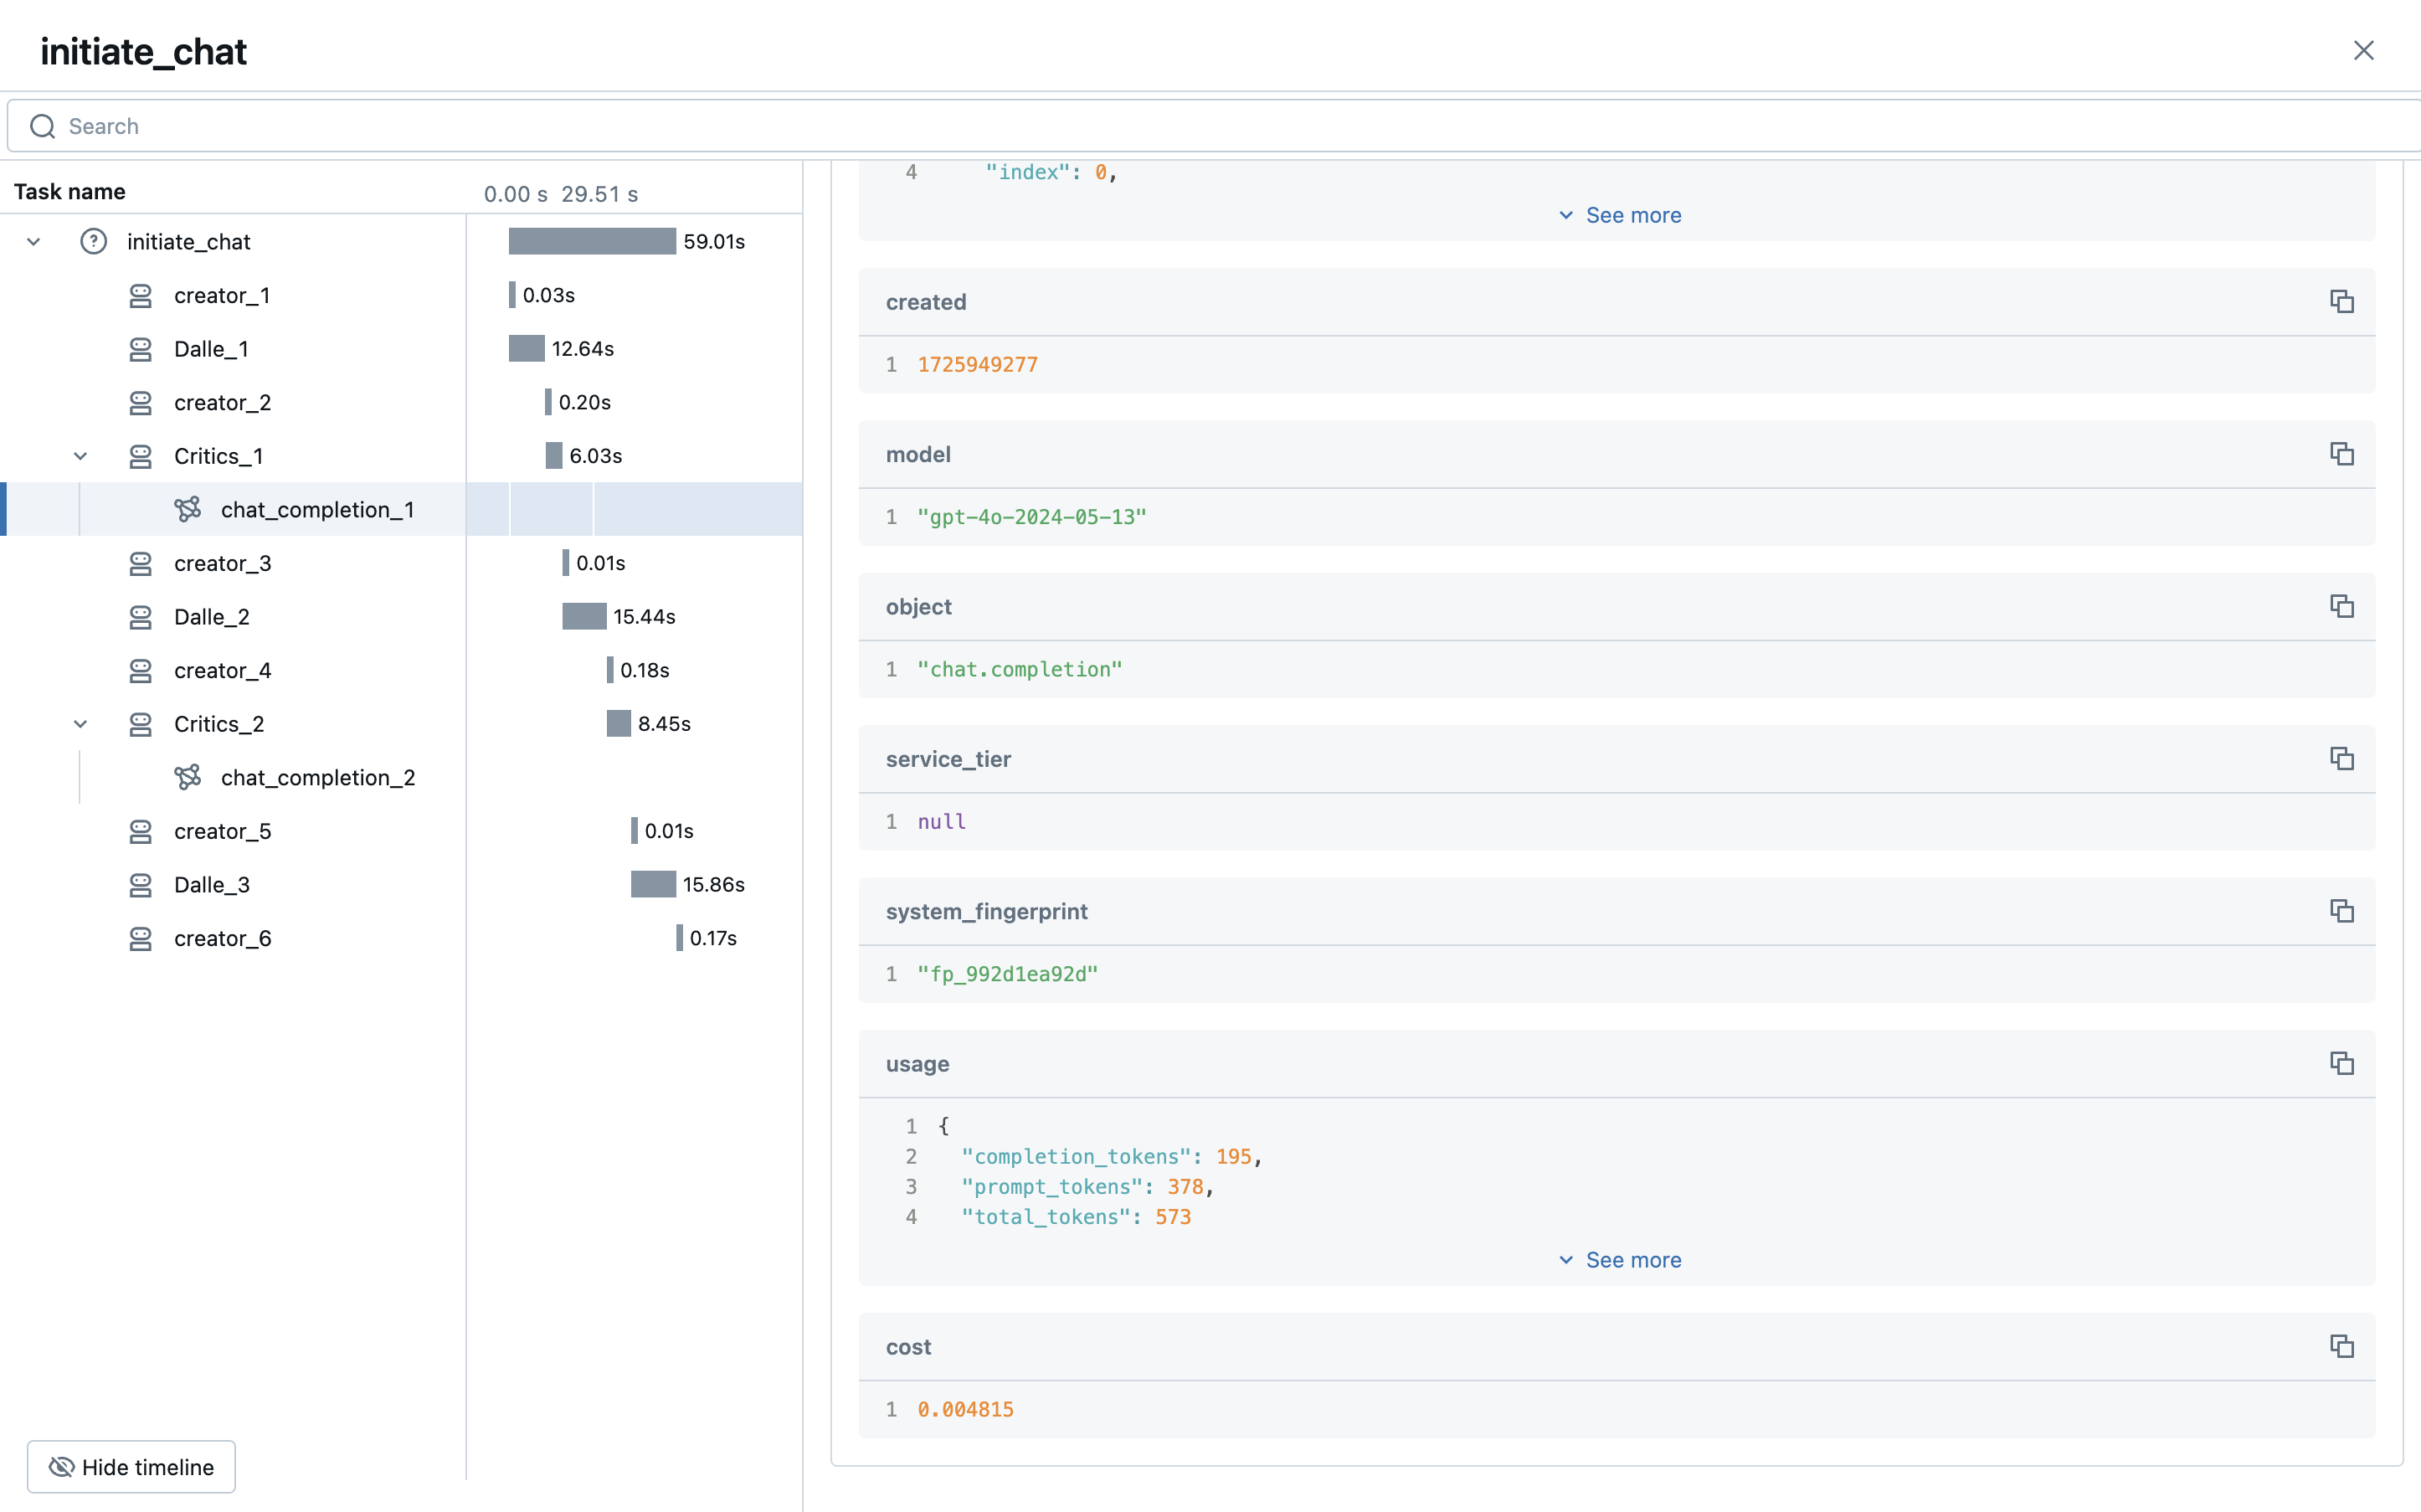The width and height of the screenshot is (2421, 1512).
Task: Copy the model value using its copy icon
Action: 2342,454
